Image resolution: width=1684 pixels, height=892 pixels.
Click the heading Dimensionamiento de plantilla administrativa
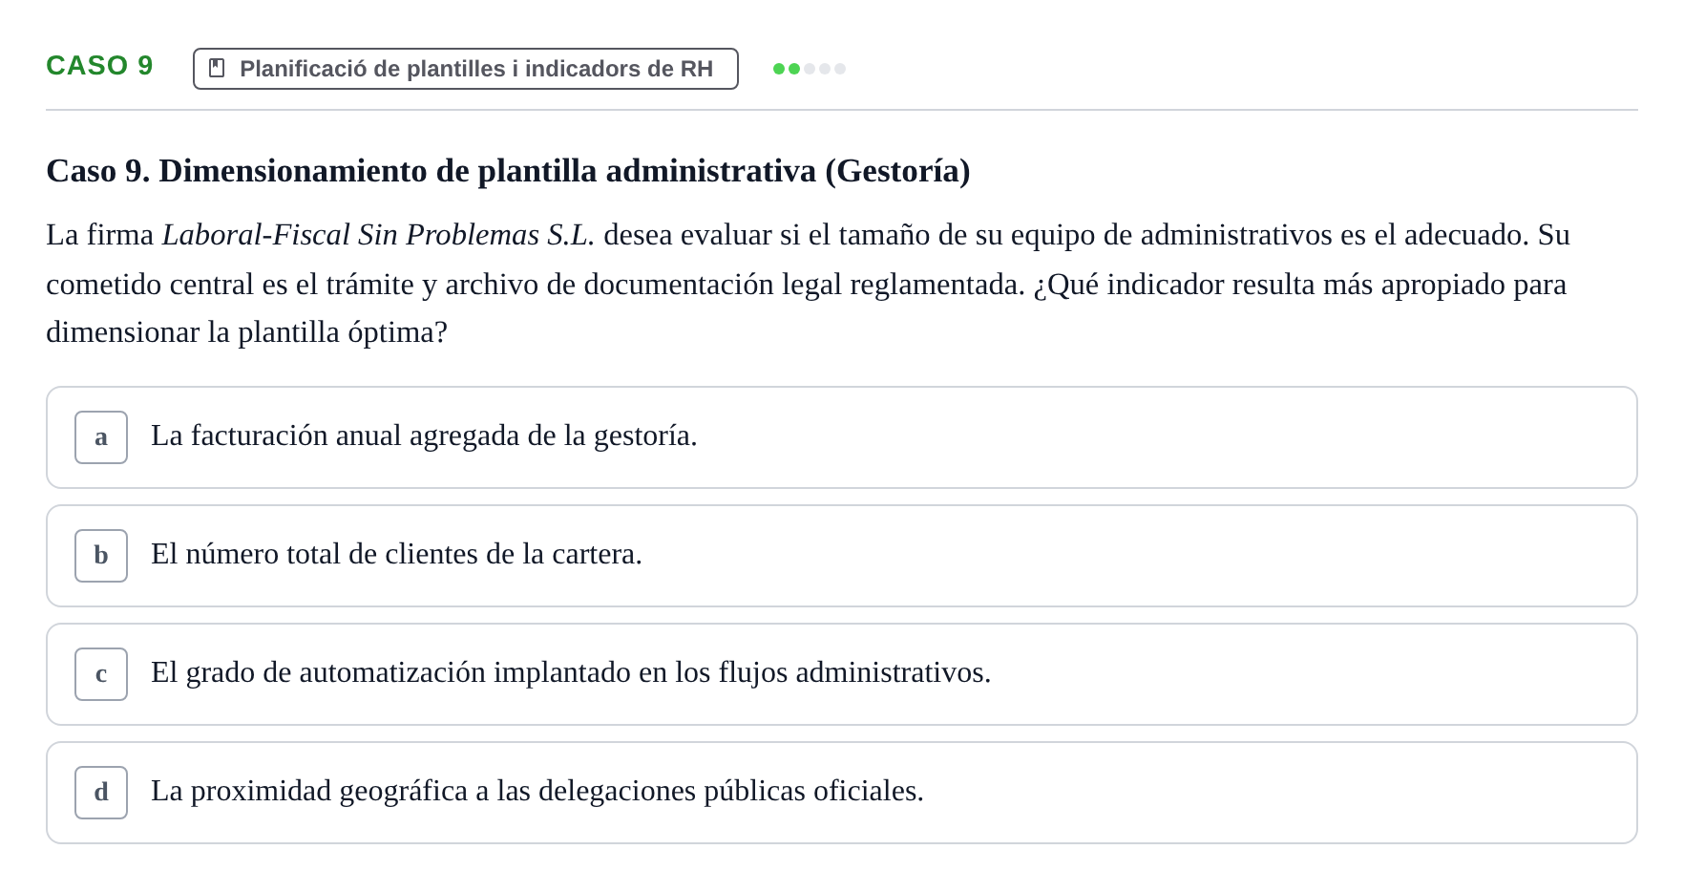[508, 171]
